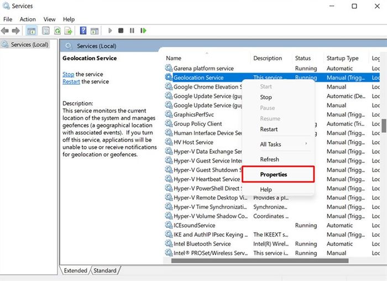Open the File menu

(x=8, y=19)
